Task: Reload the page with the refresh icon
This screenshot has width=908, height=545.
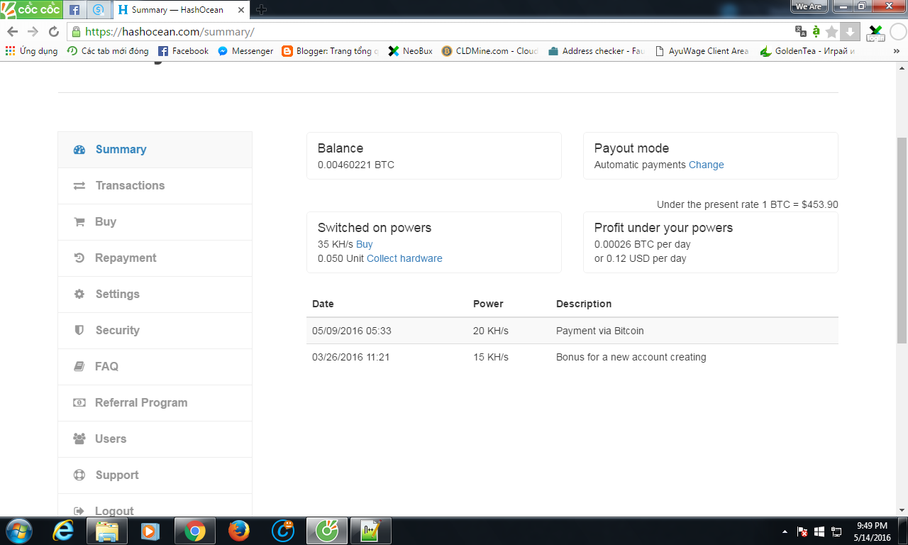Action: pos(53,32)
